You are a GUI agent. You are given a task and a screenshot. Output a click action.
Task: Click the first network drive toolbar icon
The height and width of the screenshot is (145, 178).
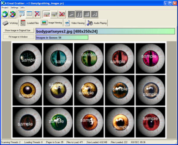46,14
